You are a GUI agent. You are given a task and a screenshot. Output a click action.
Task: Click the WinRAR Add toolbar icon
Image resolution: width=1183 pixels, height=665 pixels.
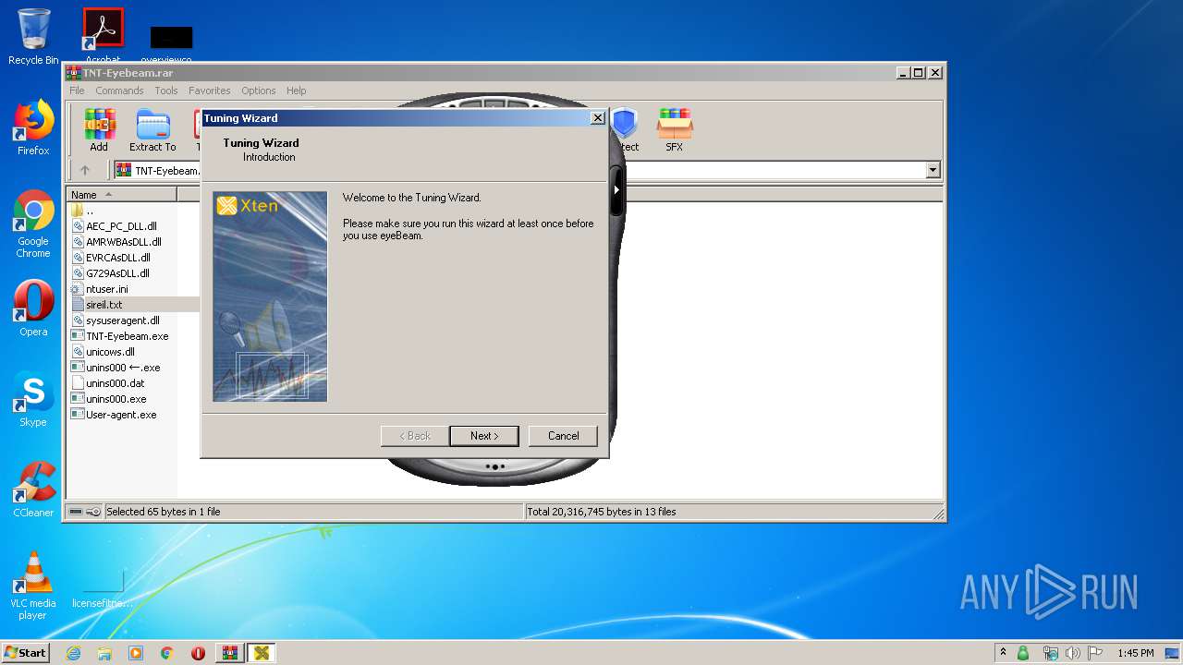click(x=99, y=130)
